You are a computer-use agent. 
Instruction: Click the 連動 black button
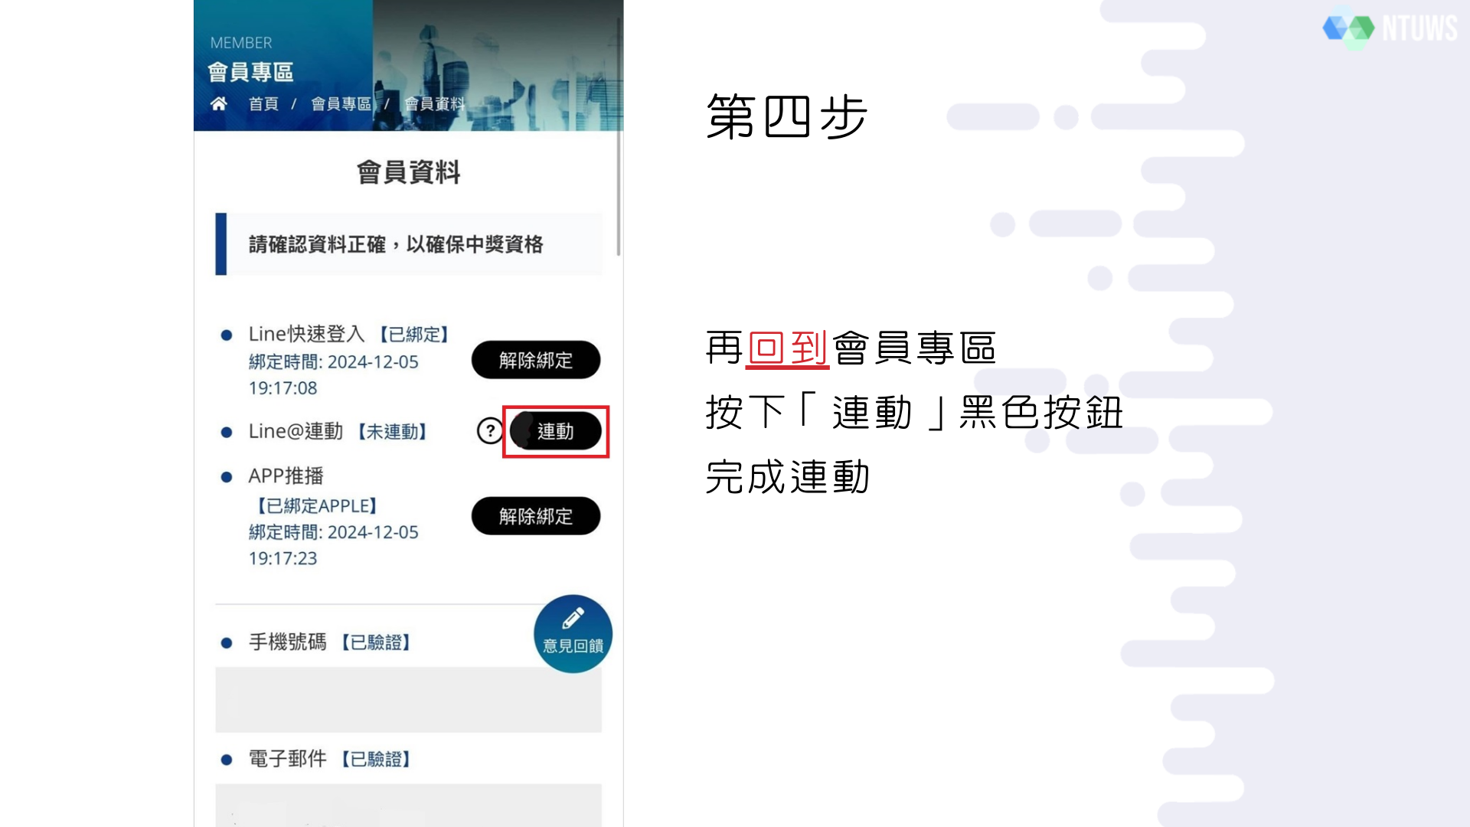[x=556, y=431]
